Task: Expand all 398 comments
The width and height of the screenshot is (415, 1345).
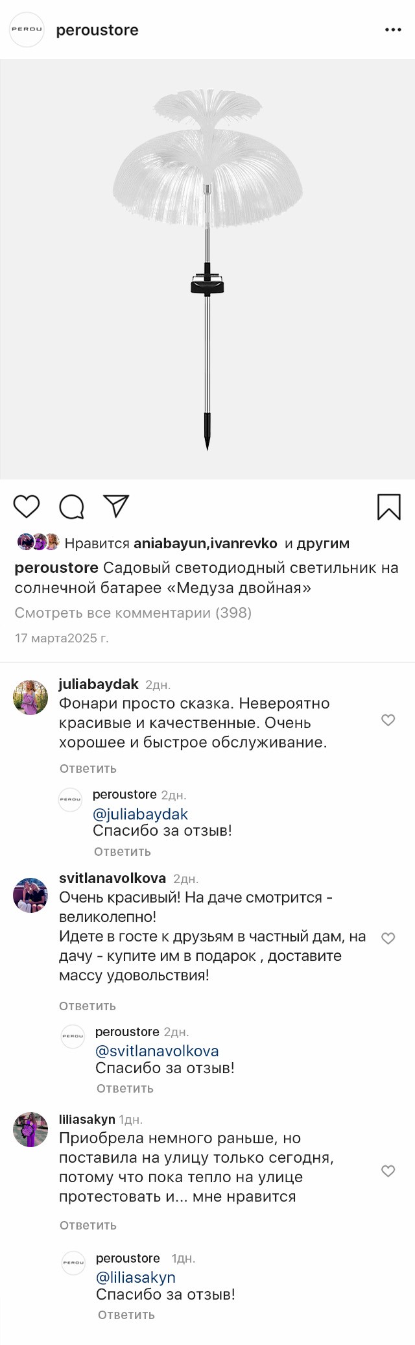Action: point(133,612)
